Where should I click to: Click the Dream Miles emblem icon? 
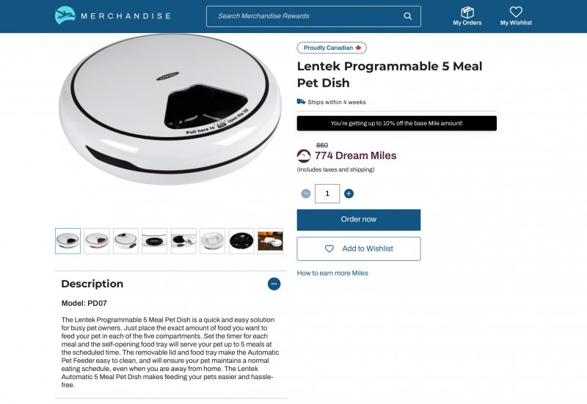click(x=304, y=155)
